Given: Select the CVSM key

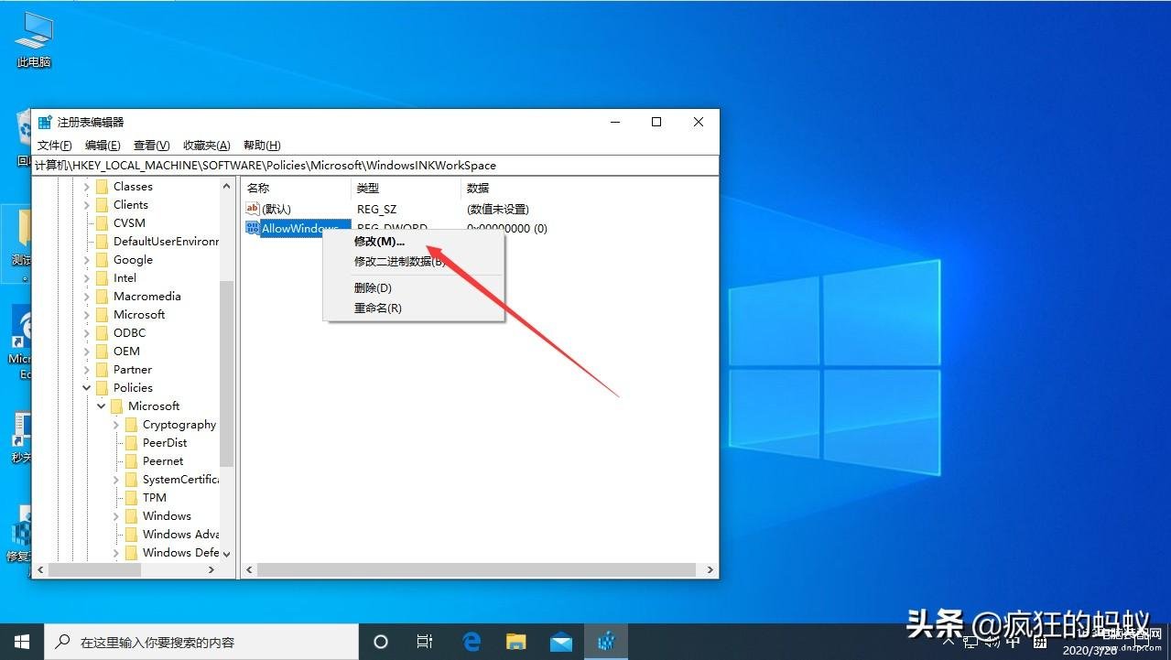Looking at the screenshot, I should (x=129, y=223).
